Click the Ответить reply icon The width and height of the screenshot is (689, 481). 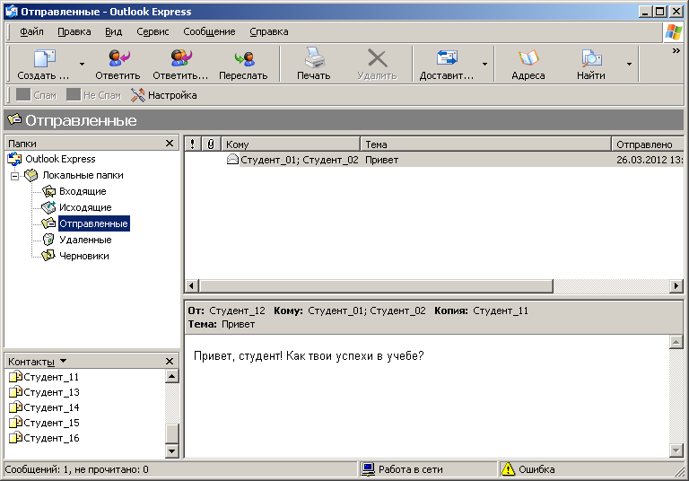click(118, 58)
